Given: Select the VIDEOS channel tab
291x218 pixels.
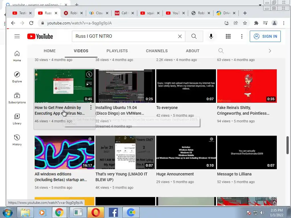Looking at the screenshot, I should (81, 51).
